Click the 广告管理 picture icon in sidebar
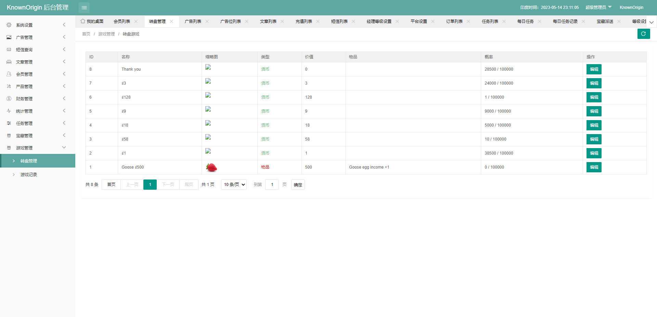Image resolution: width=657 pixels, height=317 pixels. click(9, 37)
